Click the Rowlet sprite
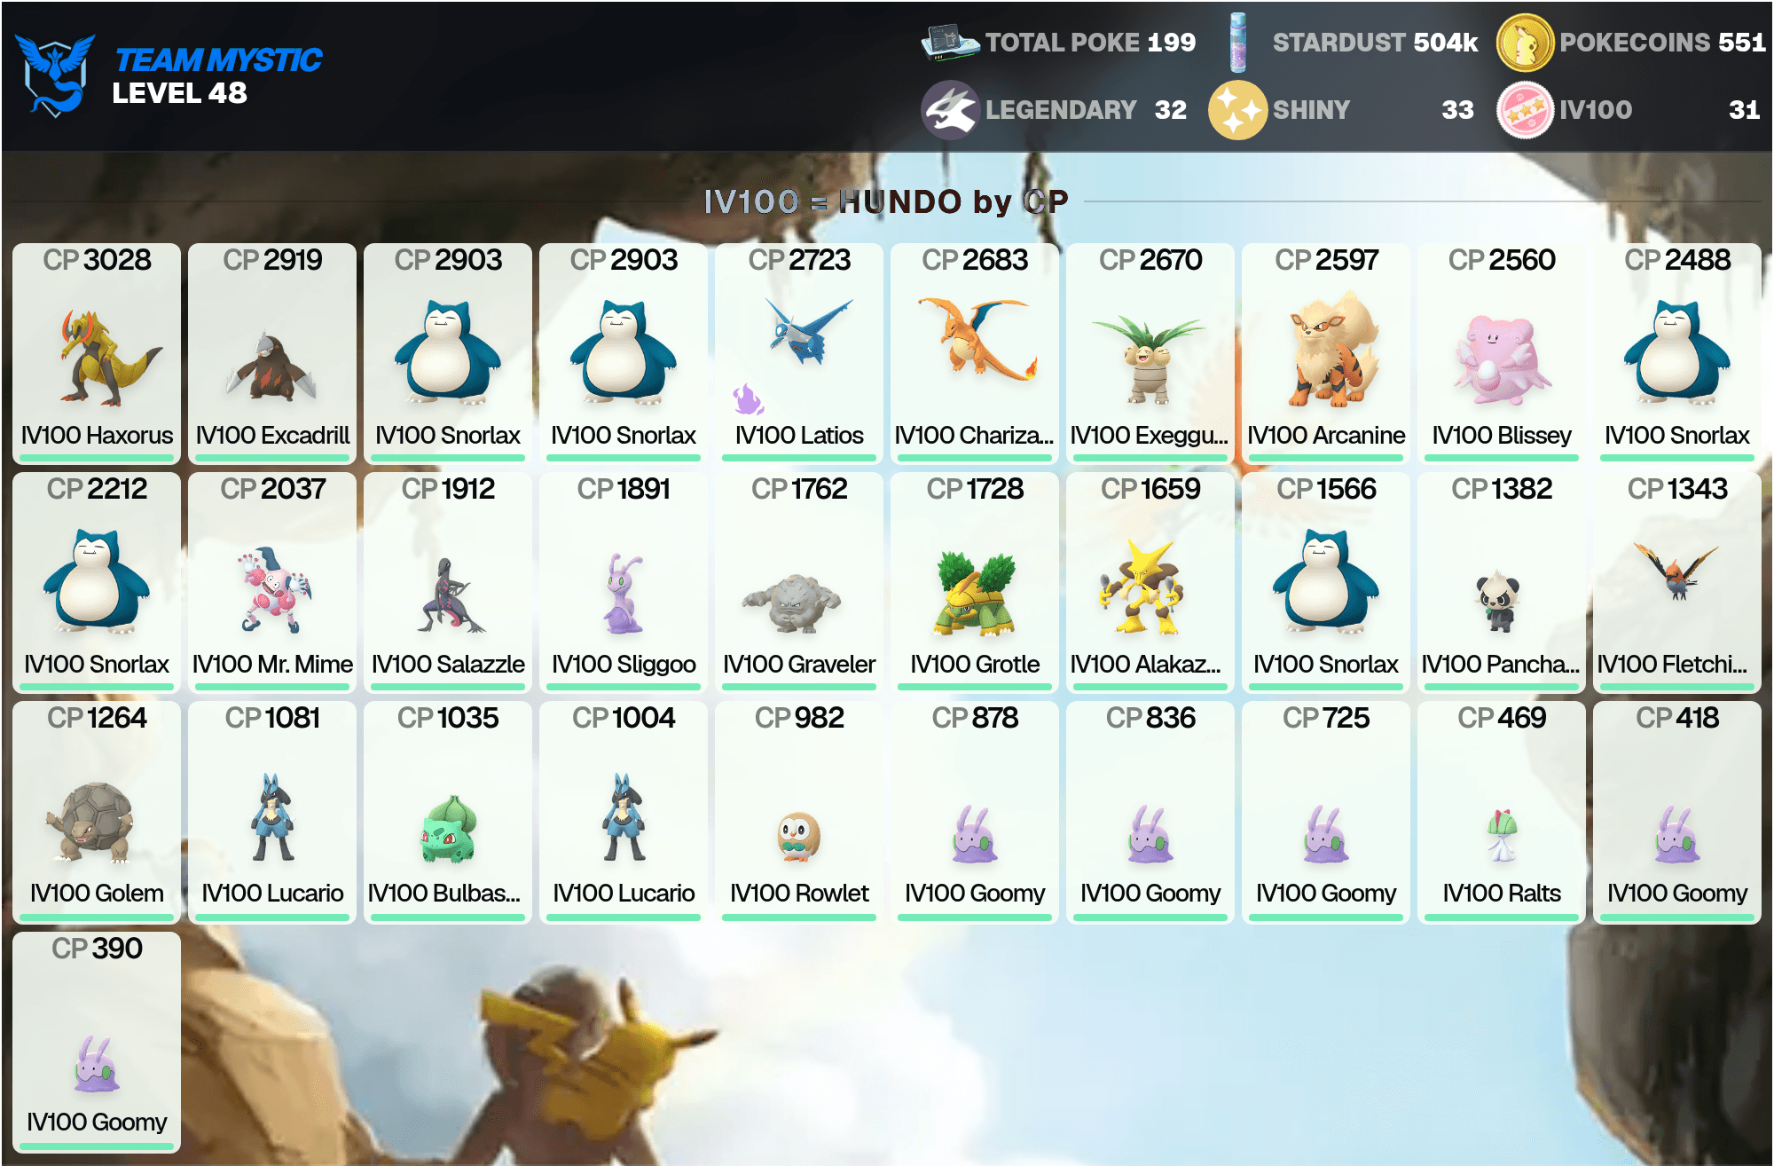 [x=799, y=838]
